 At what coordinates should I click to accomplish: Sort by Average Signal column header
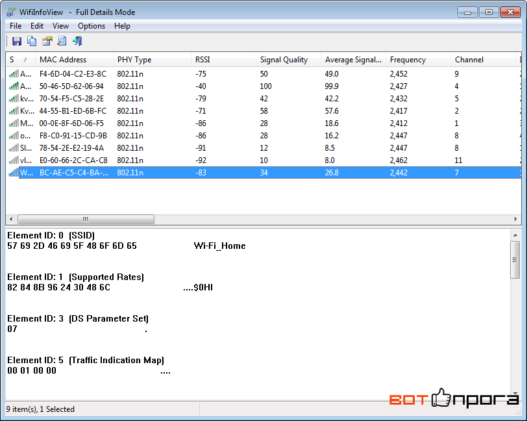point(353,60)
